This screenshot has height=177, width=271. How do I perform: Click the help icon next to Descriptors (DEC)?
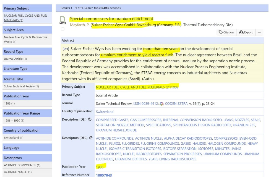tap(91, 138)
